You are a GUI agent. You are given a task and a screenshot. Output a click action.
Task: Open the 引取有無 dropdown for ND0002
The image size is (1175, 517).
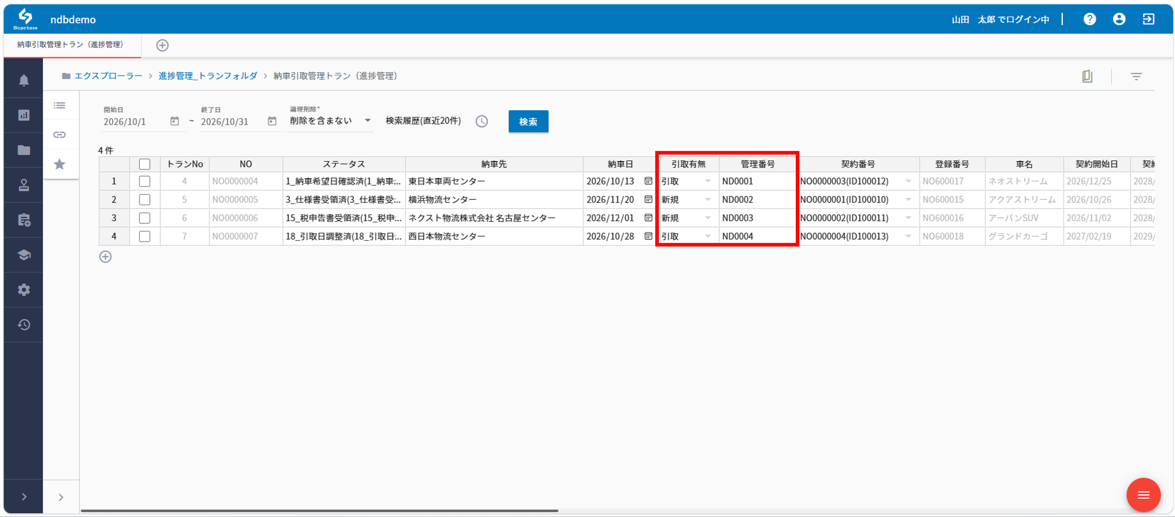707,199
